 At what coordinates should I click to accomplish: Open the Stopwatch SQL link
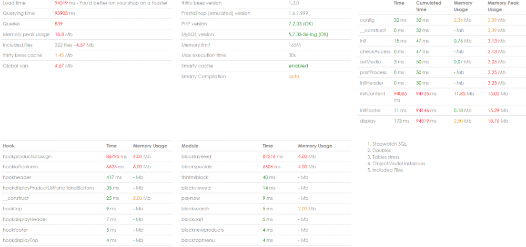(x=390, y=144)
